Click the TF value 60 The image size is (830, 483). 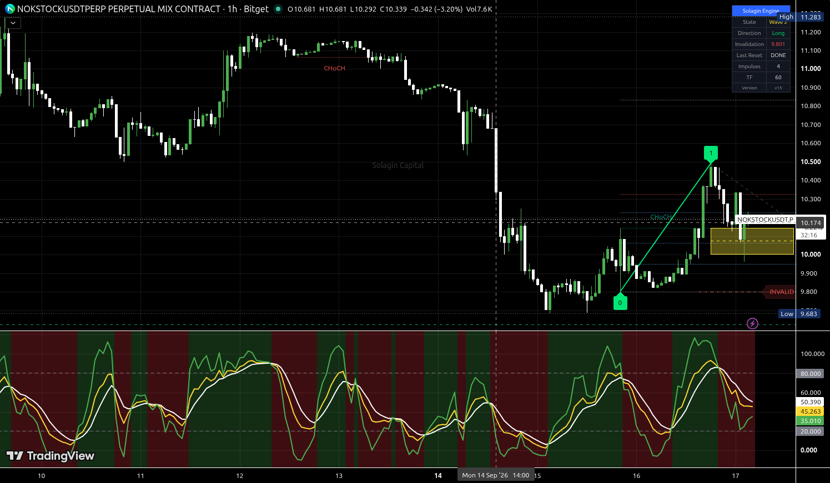[x=778, y=78]
